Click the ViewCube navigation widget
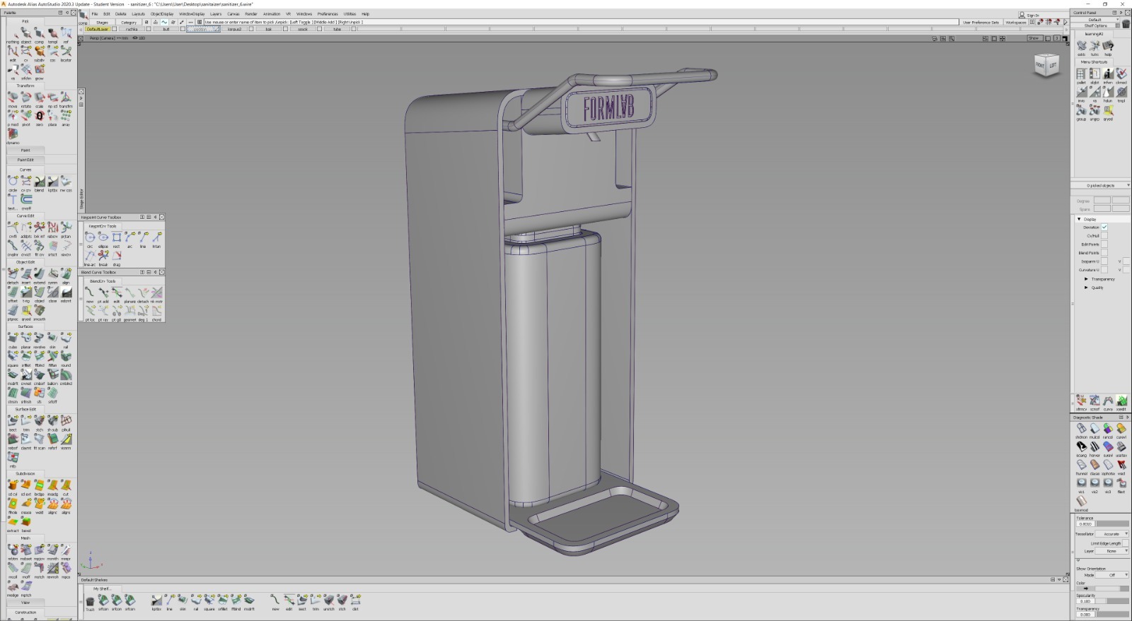1132x621 pixels. (x=1046, y=65)
